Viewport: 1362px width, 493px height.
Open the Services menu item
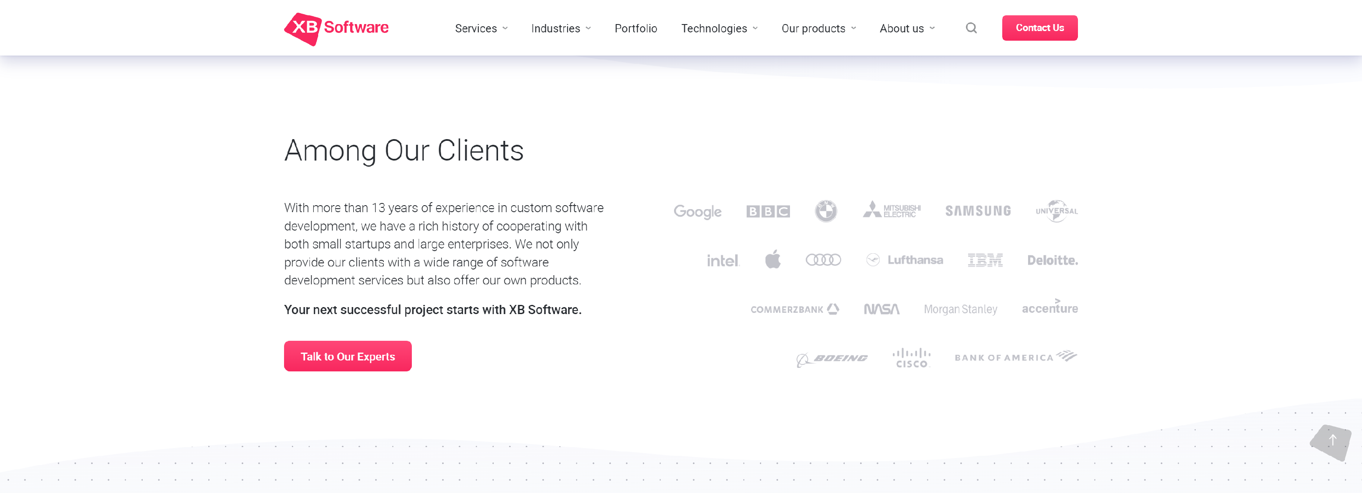tap(476, 28)
